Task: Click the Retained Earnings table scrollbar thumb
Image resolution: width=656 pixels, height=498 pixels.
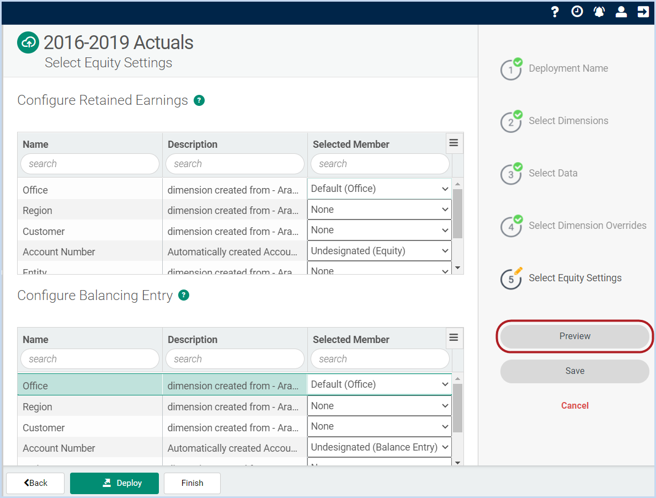Action: 458,213
